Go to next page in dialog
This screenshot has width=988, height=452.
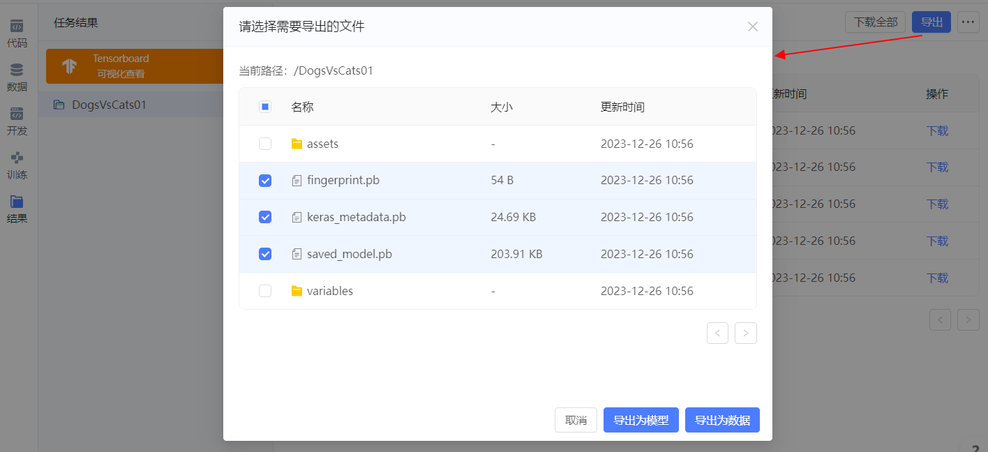tap(746, 333)
